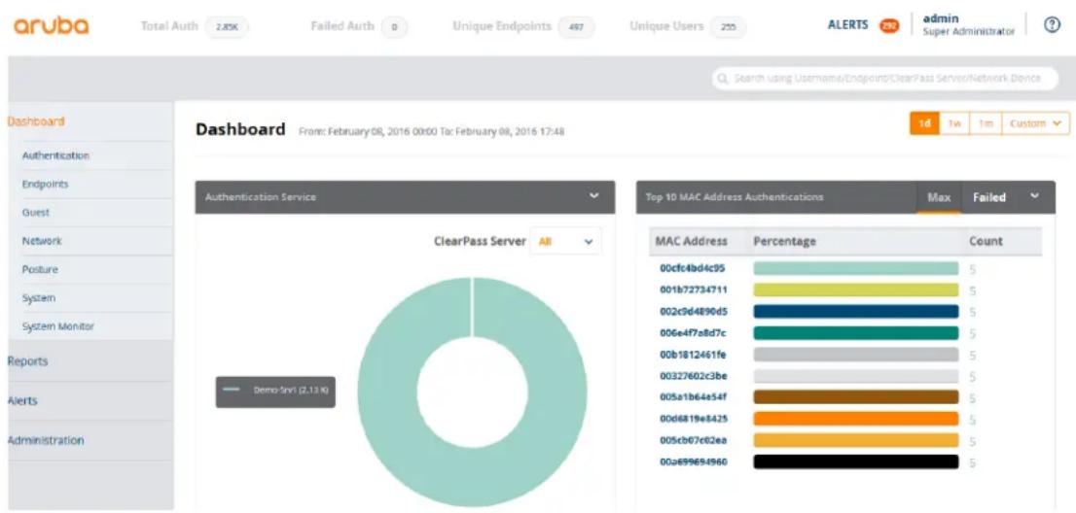Select the 1w time range
The width and height of the screenshot is (1076, 513).
coord(953,123)
